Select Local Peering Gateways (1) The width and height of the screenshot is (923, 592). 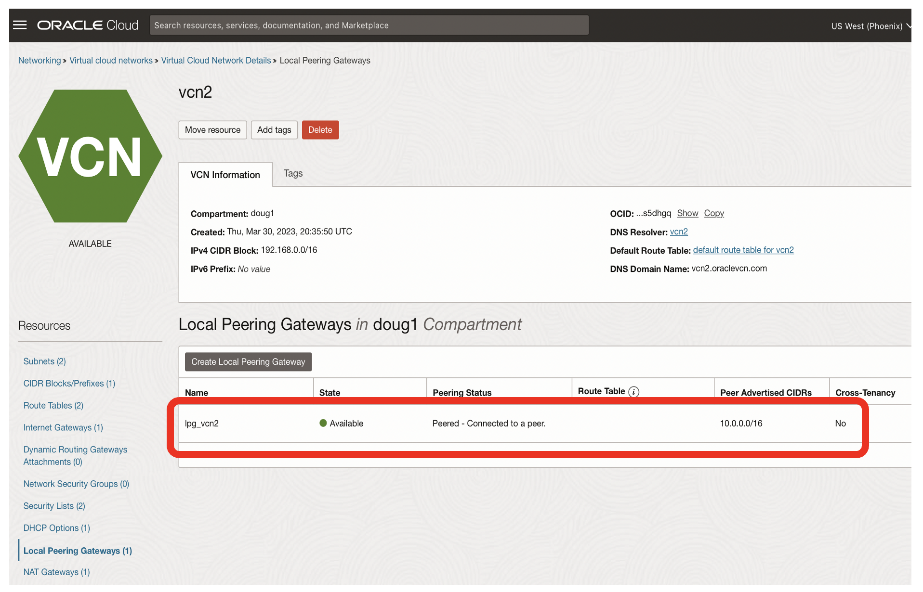click(78, 551)
